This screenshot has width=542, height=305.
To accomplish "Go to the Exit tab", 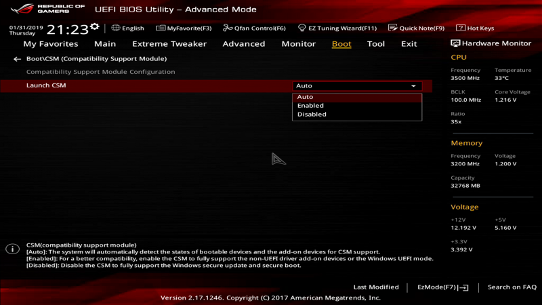I will pyautogui.click(x=409, y=44).
